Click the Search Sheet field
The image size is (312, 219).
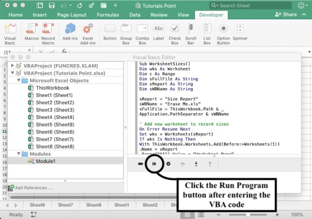250,5
